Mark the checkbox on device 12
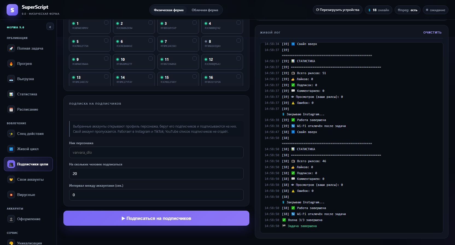The height and width of the screenshot is (245, 455). point(238,59)
